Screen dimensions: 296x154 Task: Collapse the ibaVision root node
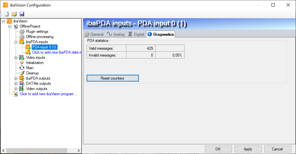[x=3, y=21]
